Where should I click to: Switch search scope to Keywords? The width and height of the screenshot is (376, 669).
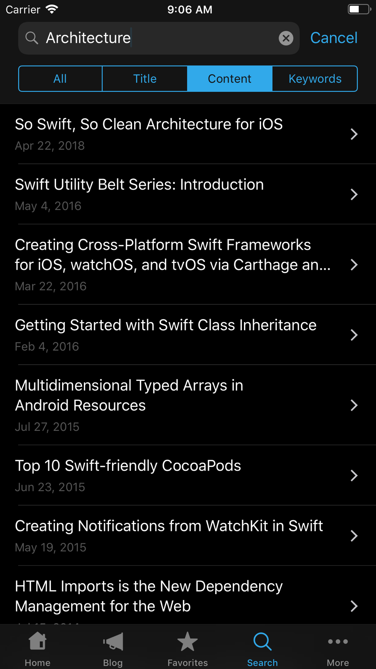click(315, 79)
